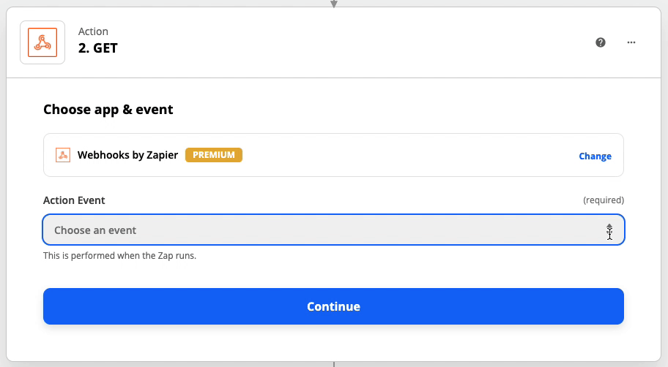This screenshot has width=668, height=367.
Task: Click the '(required)' label
Action: 604,200
